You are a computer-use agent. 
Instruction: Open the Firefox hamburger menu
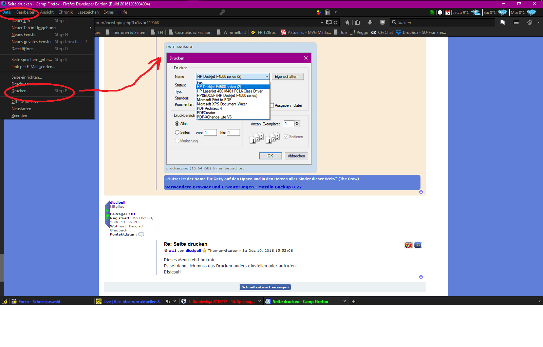[516, 22]
